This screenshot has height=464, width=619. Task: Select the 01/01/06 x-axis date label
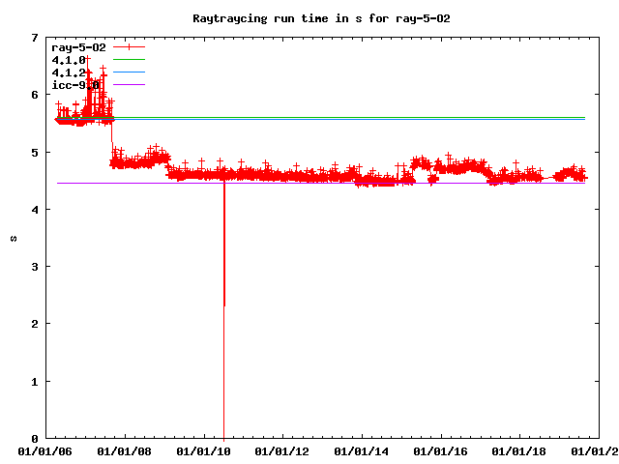pyautogui.click(x=44, y=451)
